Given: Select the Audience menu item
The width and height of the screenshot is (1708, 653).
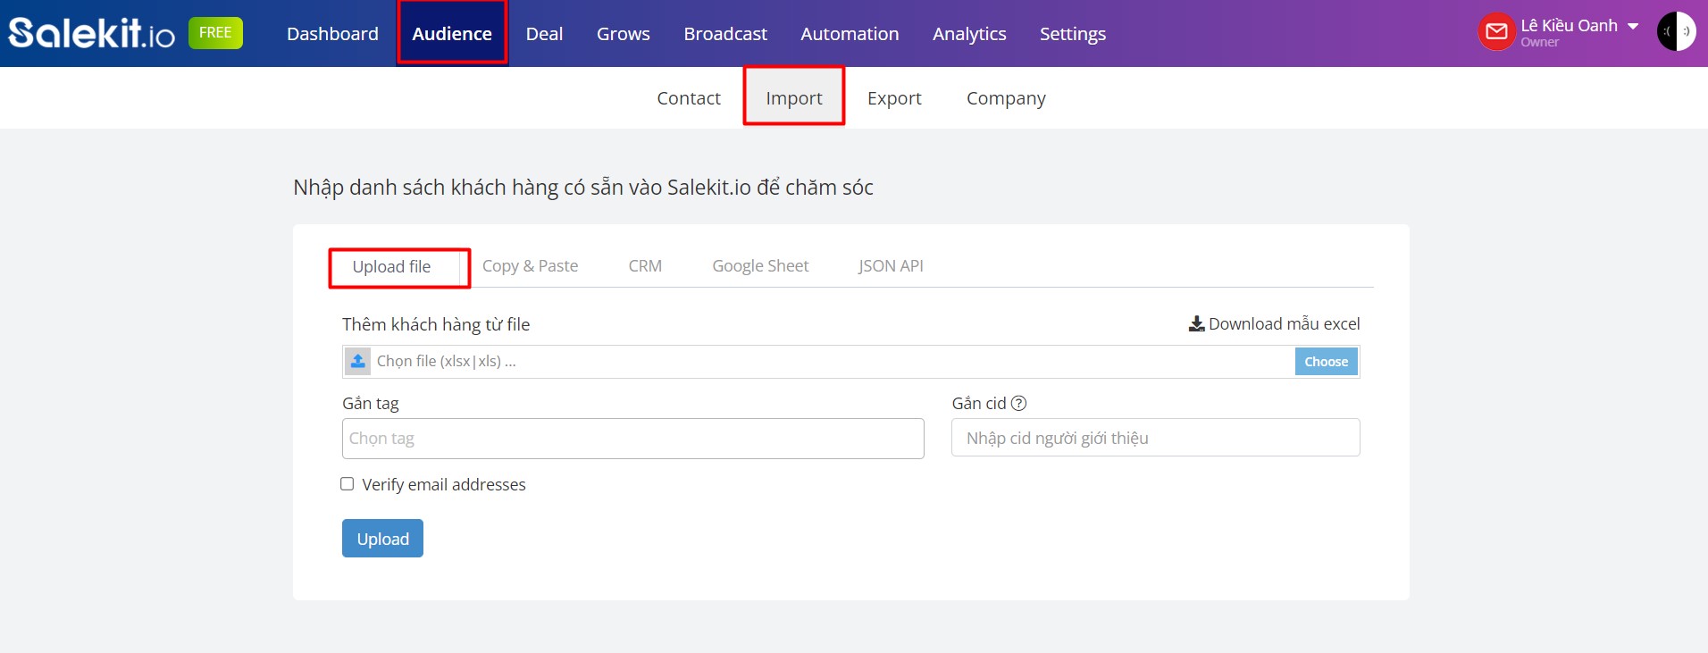Looking at the screenshot, I should (x=452, y=34).
